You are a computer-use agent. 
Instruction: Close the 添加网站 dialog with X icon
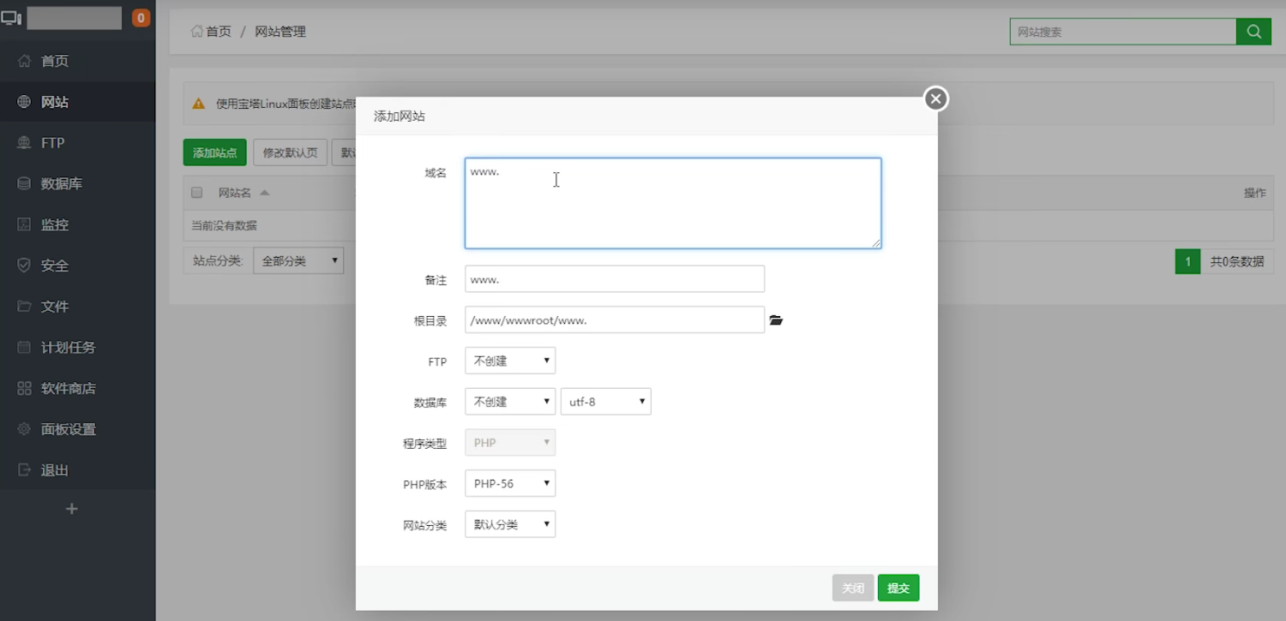pos(936,99)
